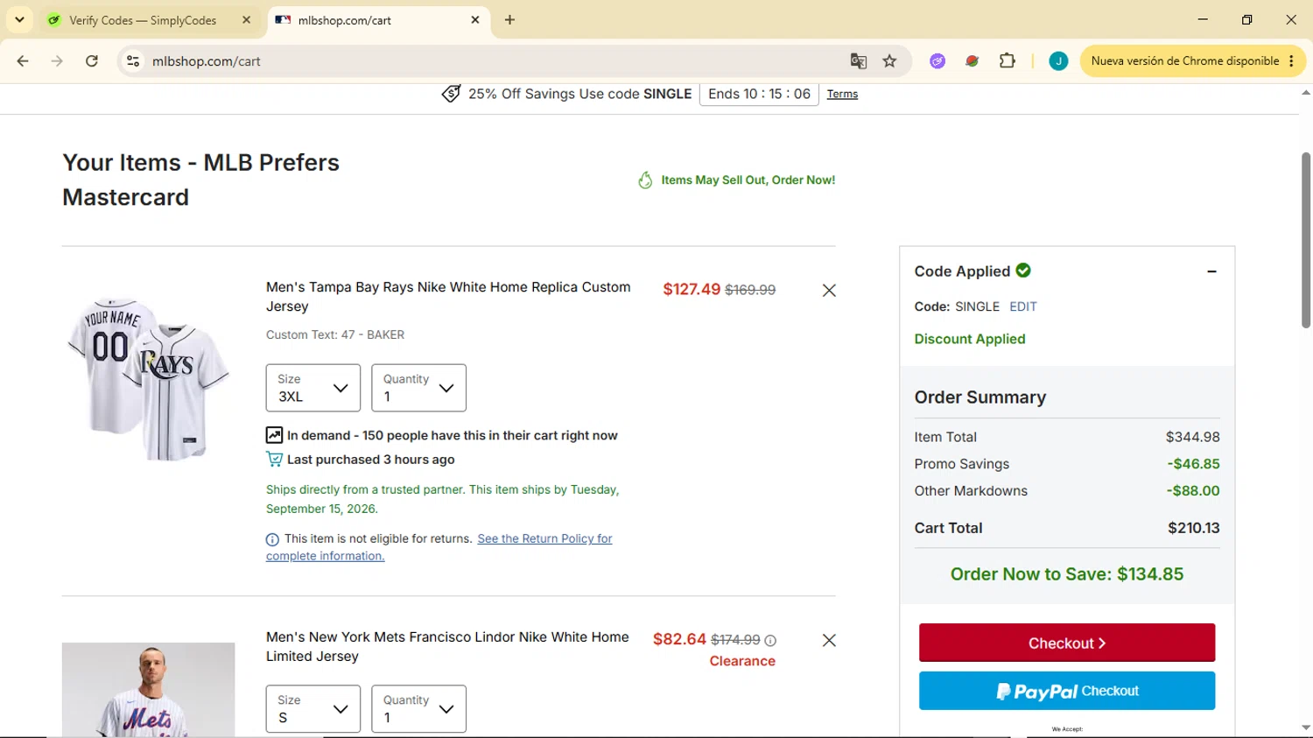Click the last purchased cart icon
Viewport: 1313px width, 738px height.
(x=274, y=460)
